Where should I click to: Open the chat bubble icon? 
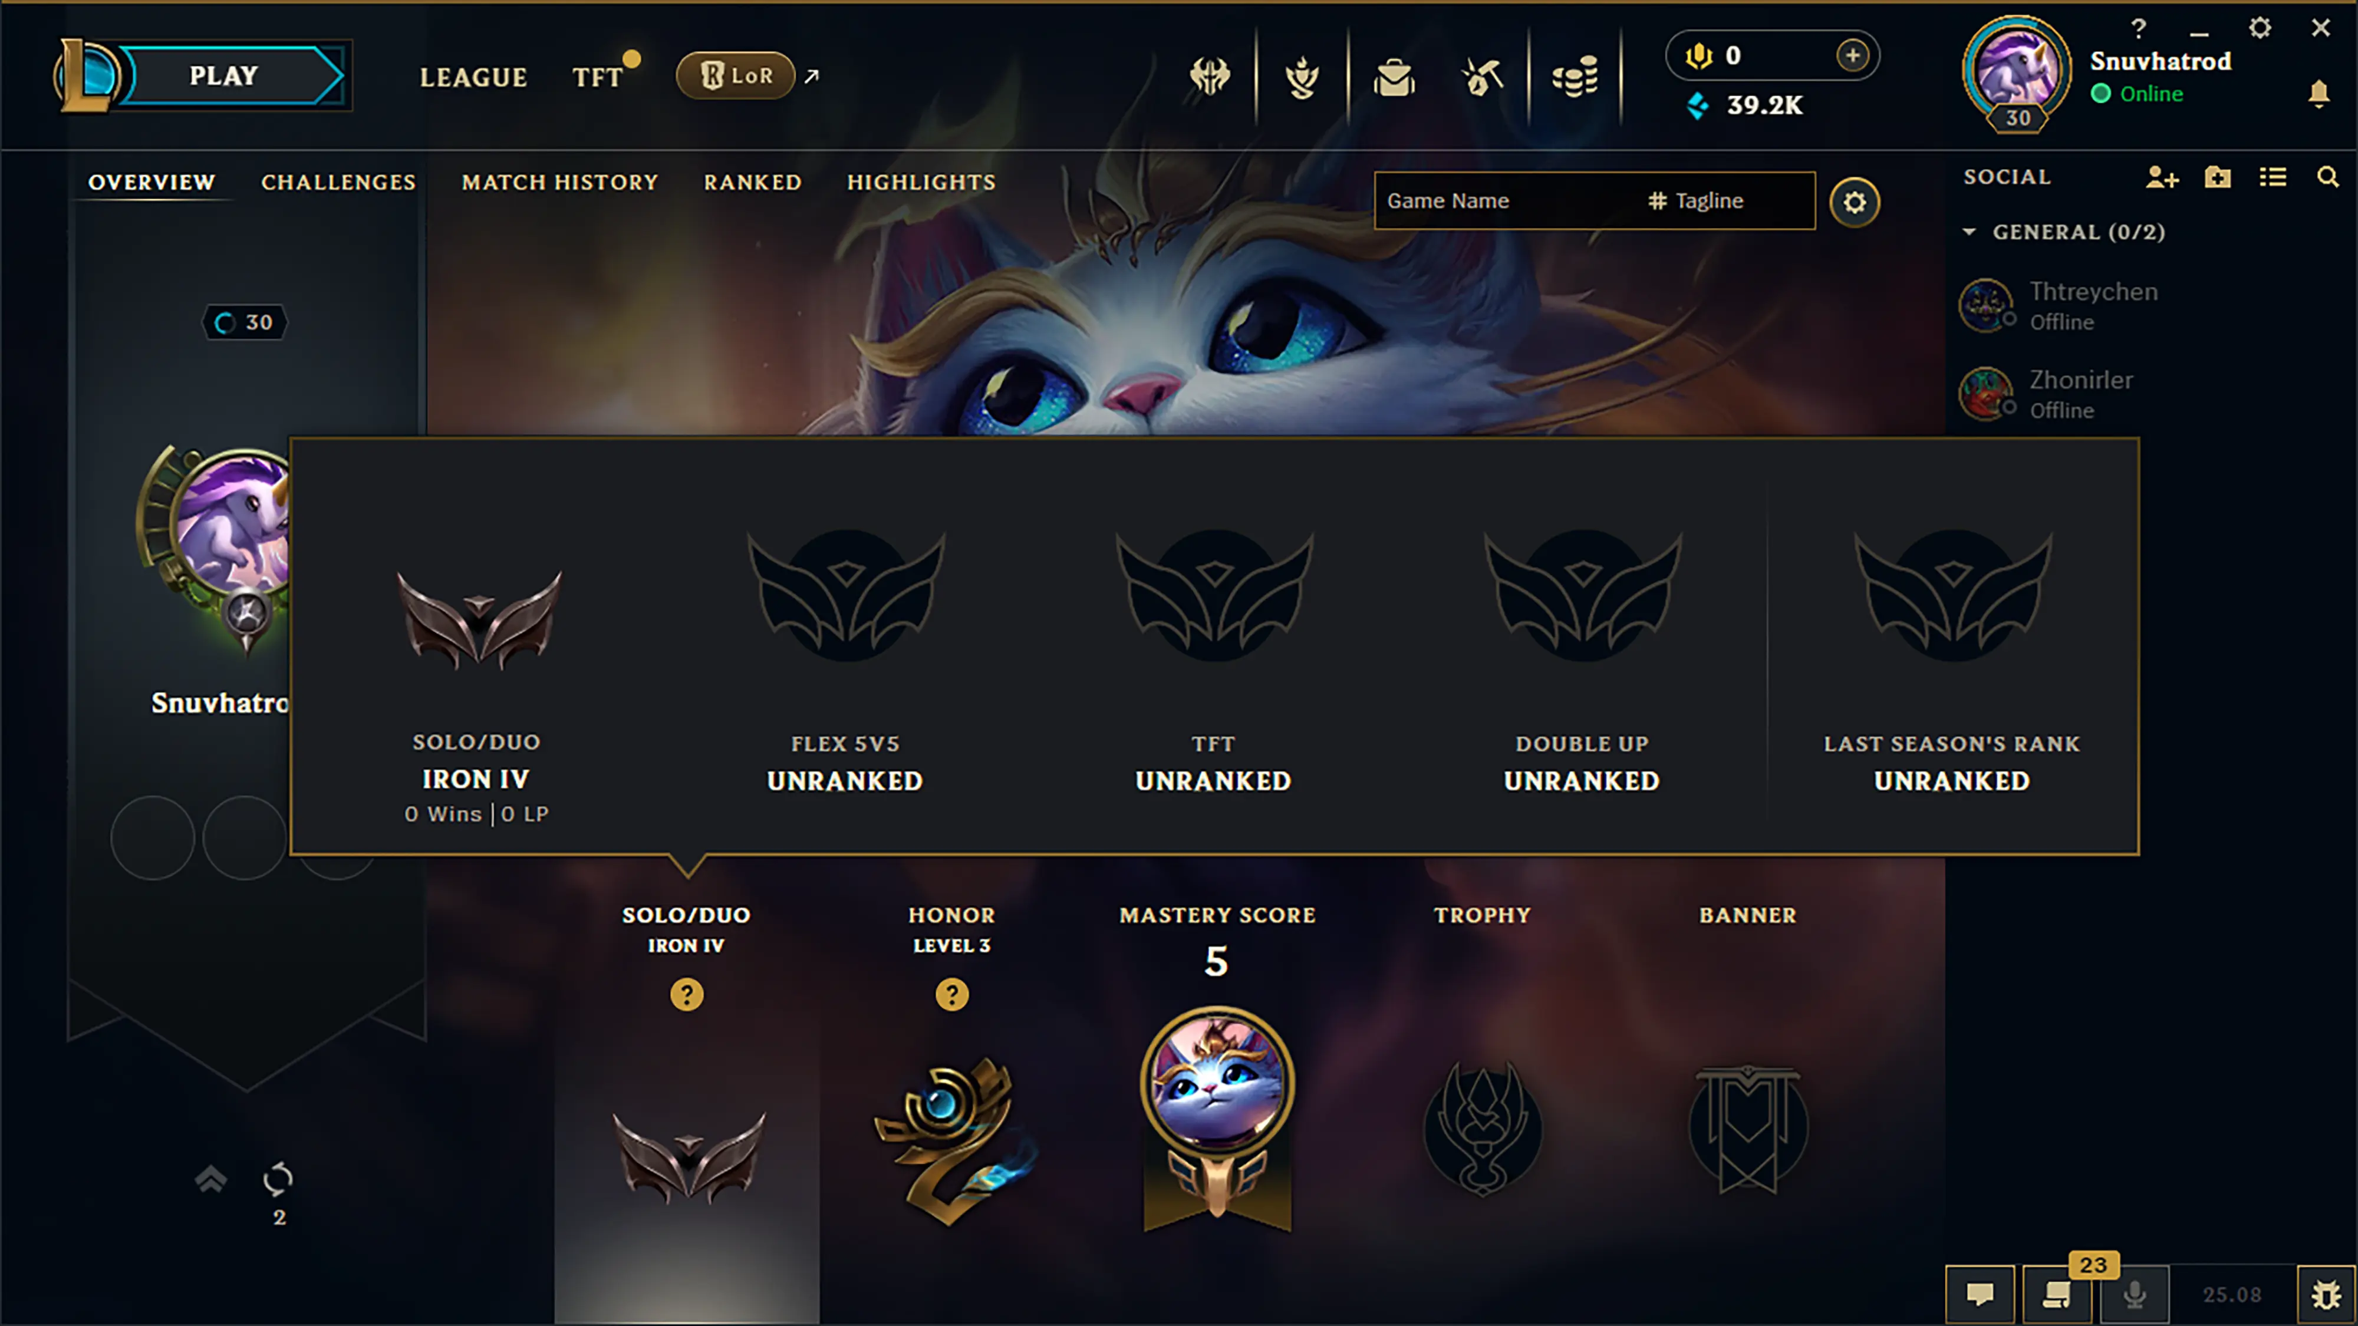(x=1980, y=1294)
